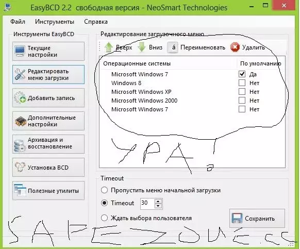Click the Установка BCD button label
This screenshot has height=249, width=300.
pos(48,168)
